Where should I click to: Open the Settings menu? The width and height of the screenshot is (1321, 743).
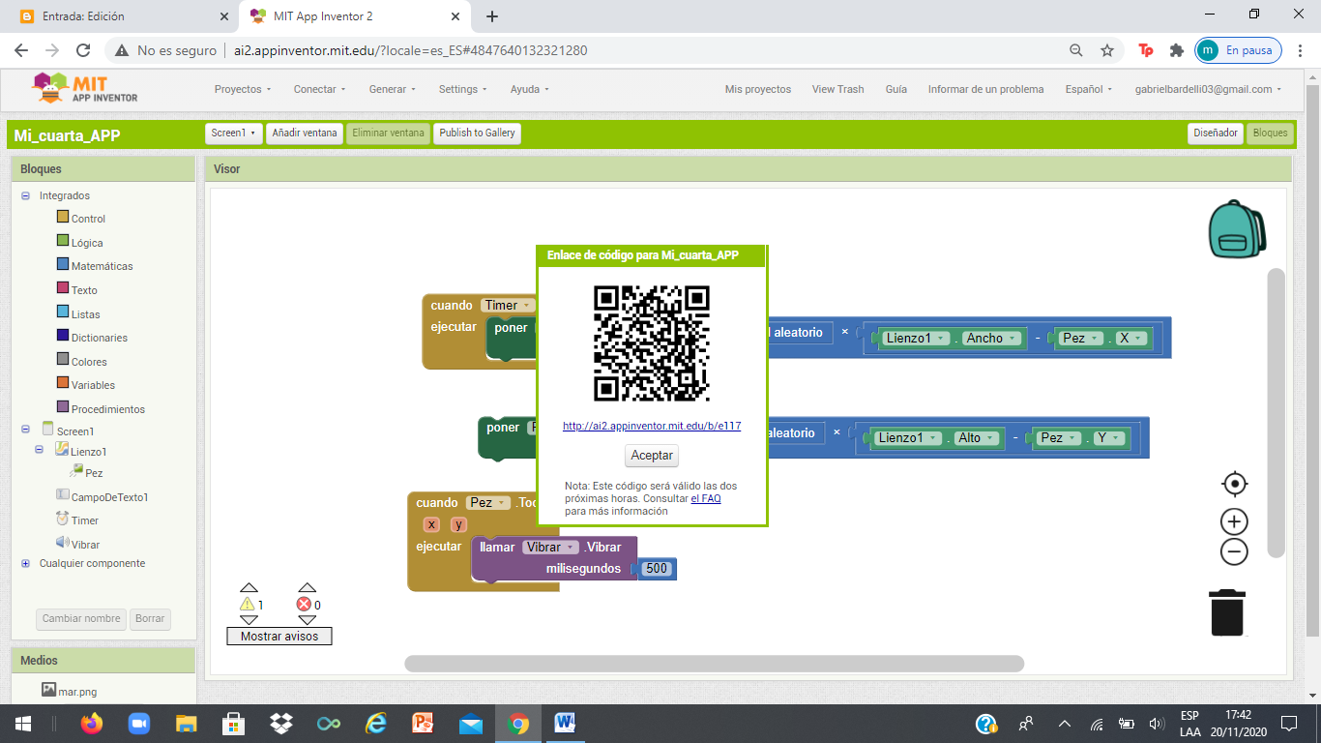[463, 89]
